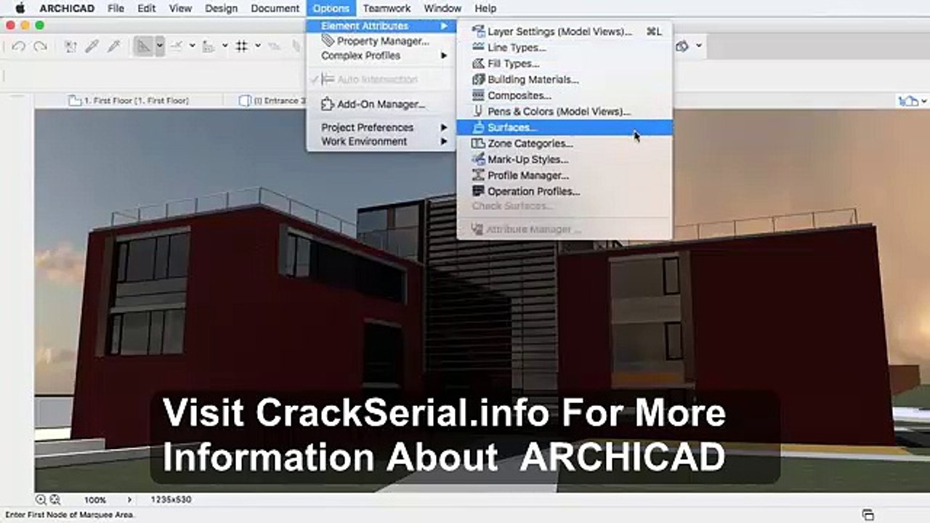Toggle the Guide Lines ruler icon

click(x=144, y=46)
